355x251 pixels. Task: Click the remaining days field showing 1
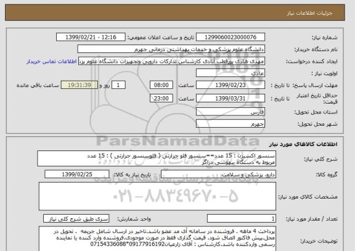tap(118, 85)
